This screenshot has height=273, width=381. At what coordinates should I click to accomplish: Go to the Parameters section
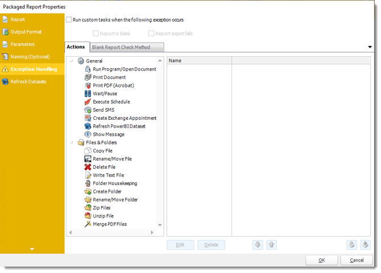click(32, 44)
